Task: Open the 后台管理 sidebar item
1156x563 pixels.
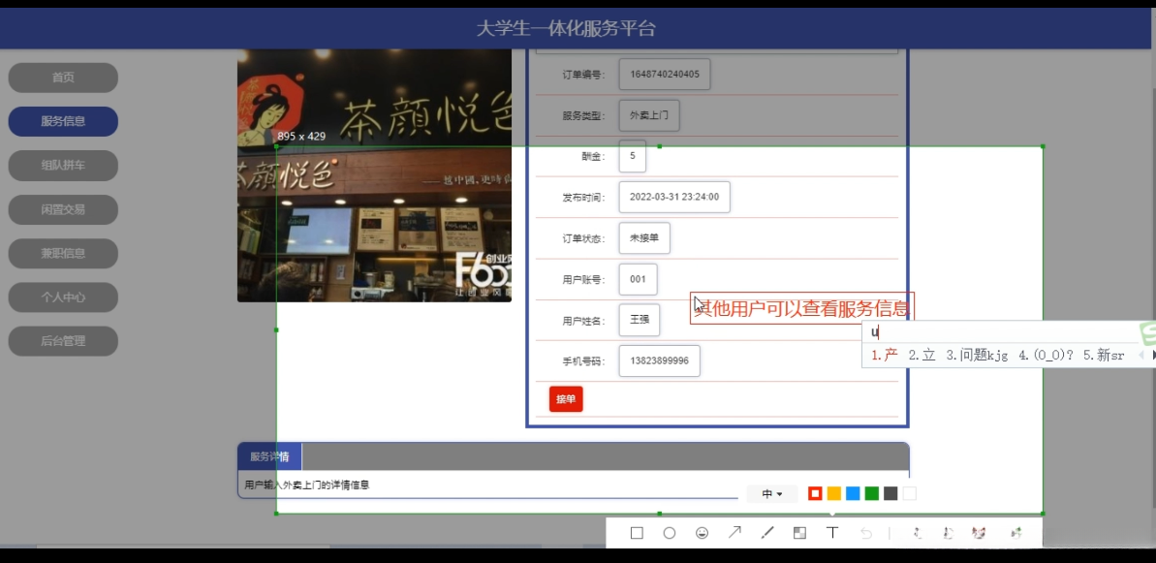Action: click(64, 341)
